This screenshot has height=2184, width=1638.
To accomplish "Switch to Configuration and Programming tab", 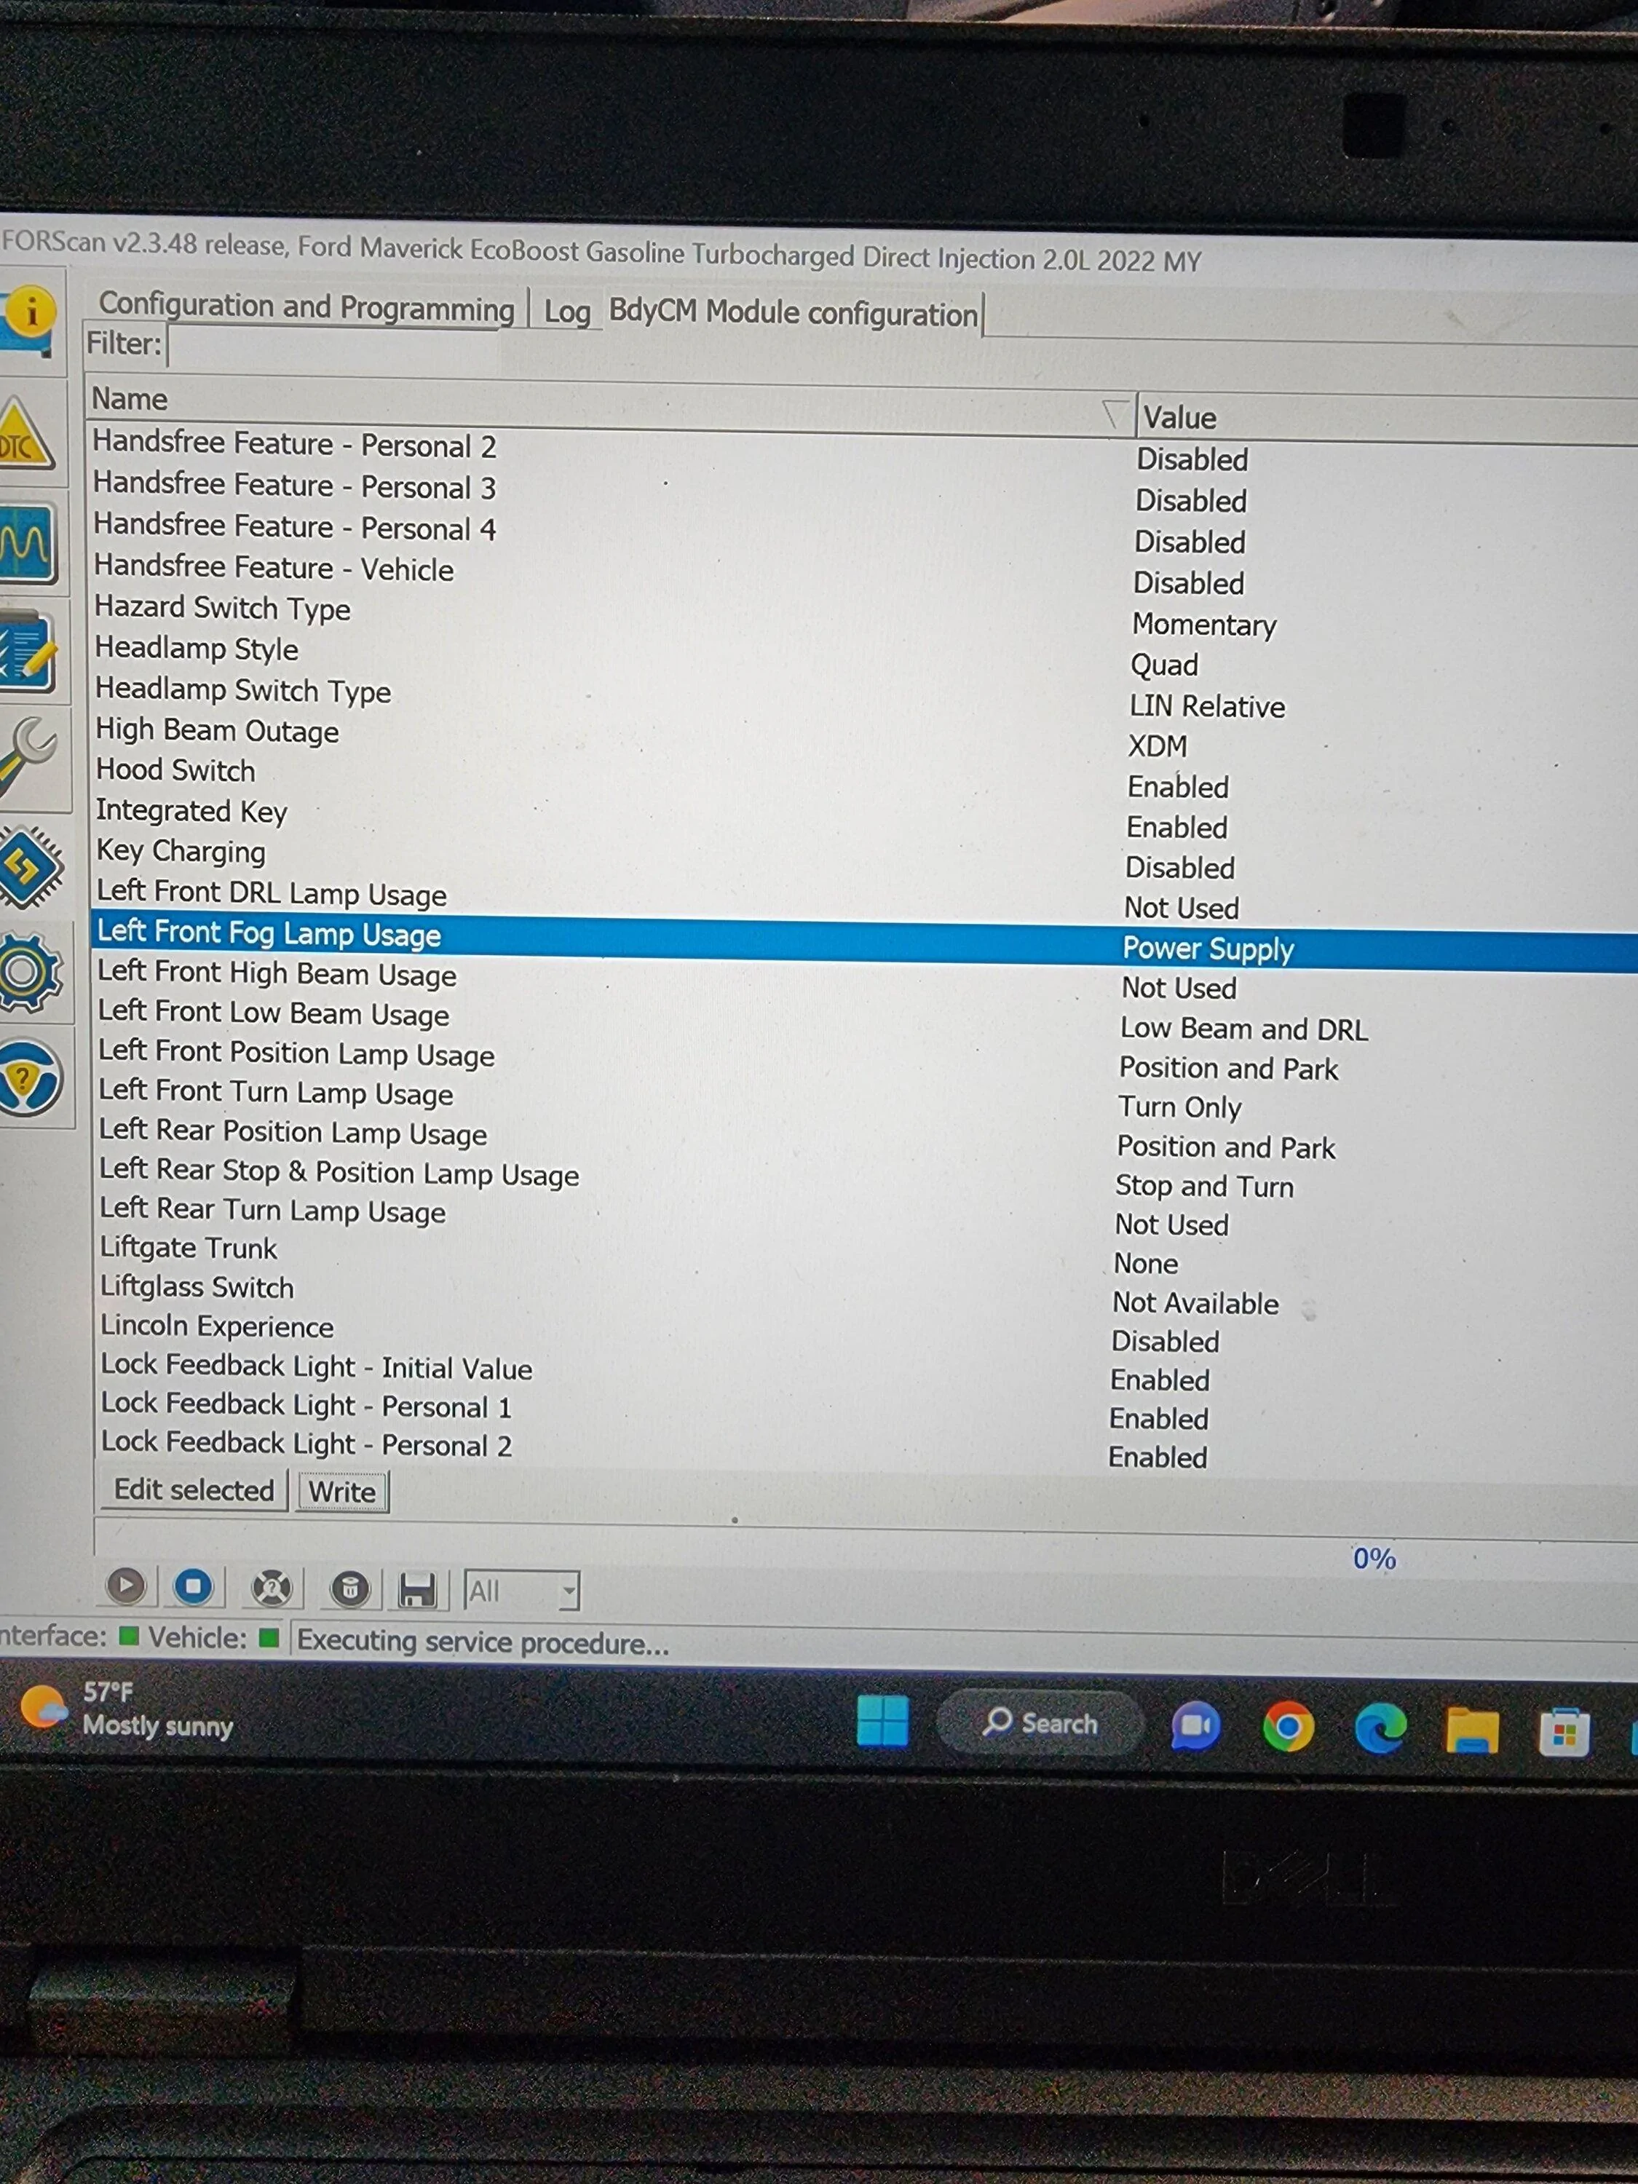I will (x=306, y=307).
